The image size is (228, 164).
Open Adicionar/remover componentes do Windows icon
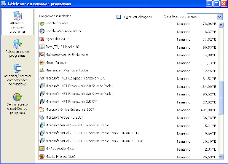tap(17, 68)
